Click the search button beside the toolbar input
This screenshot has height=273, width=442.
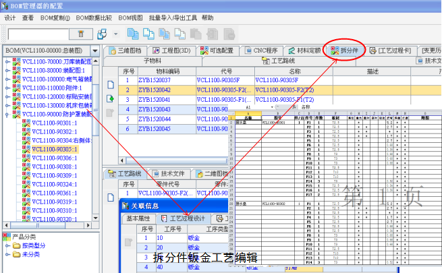pos(81,34)
